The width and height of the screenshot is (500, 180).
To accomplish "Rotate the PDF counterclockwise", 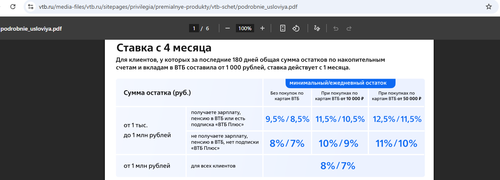I will [x=296, y=28].
